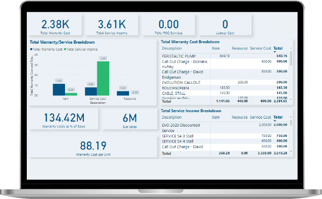Sort Warranty Cost table by Total header

278,48
